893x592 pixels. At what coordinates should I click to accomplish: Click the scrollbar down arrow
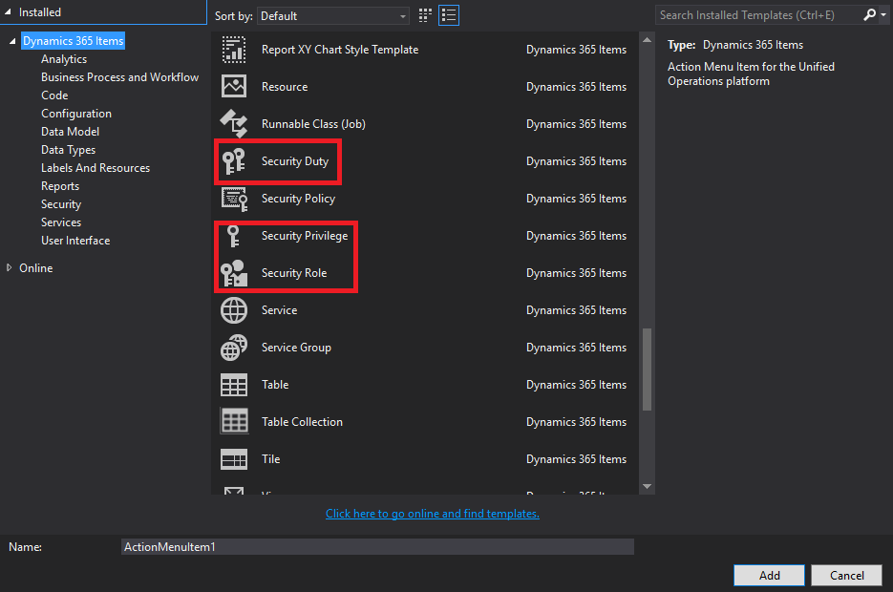(x=647, y=486)
